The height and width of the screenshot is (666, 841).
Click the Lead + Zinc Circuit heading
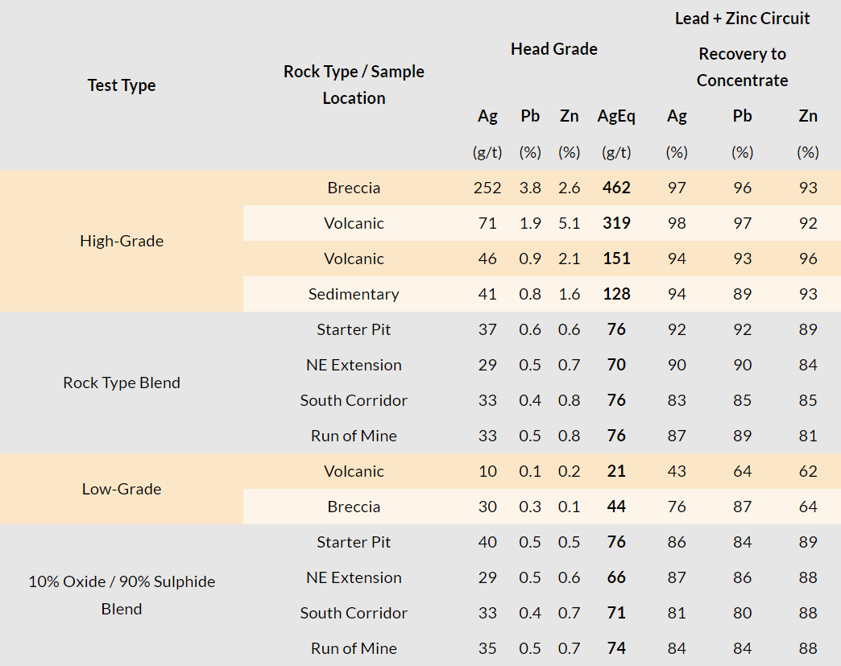[x=742, y=18]
